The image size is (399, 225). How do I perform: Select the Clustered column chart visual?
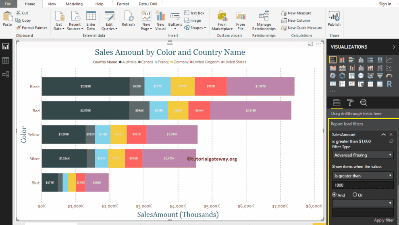tap(361, 60)
